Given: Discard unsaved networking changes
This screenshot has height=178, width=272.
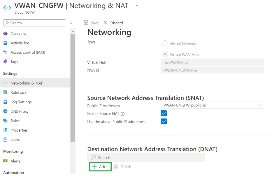Looking at the screenshot, I should [113, 23].
